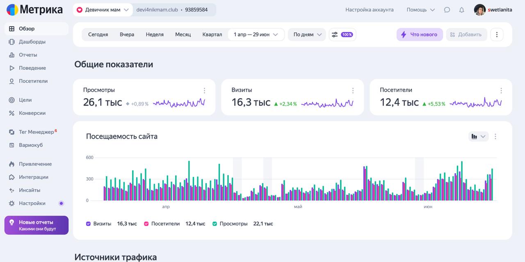Click the +0,89 % change indicator
This screenshot has height=262, width=525.
[137, 104]
